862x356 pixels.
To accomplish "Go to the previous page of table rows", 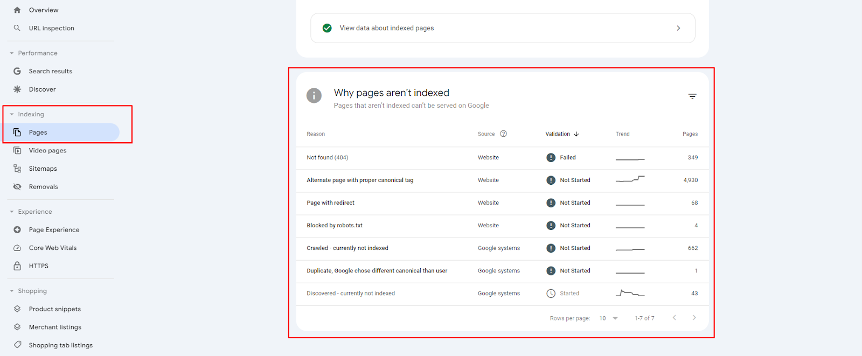I will [x=674, y=318].
